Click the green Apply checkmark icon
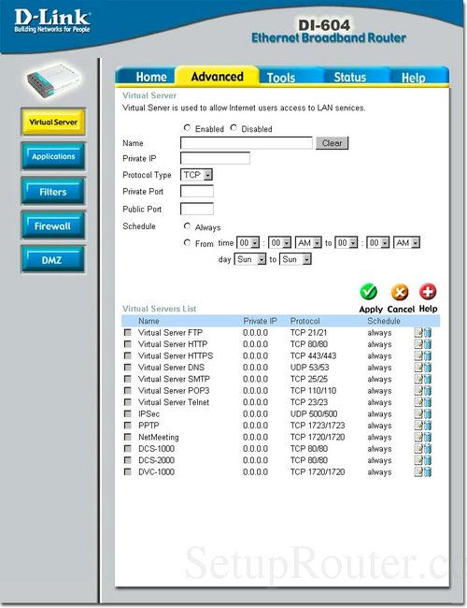The height and width of the screenshot is (608, 467). 368,292
